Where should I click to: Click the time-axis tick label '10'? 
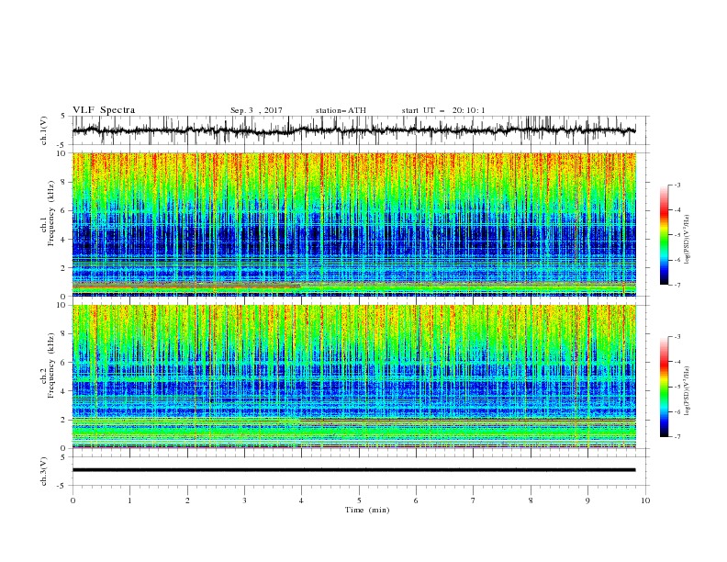(x=645, y=500)
